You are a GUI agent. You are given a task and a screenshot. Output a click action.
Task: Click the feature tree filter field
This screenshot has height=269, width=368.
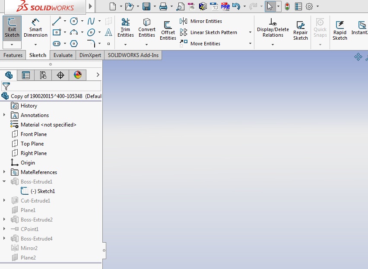(x=51, y=86)
